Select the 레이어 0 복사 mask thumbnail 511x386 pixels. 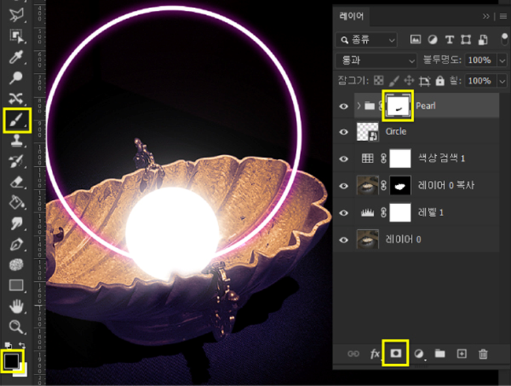[x=400, y=185]
